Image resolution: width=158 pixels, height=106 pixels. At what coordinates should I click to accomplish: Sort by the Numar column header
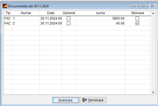click(x=26, y=13)
